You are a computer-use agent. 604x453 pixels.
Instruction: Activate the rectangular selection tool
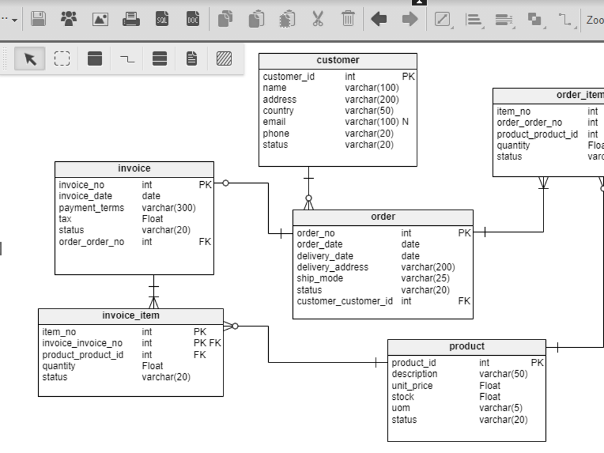point(62,59)
